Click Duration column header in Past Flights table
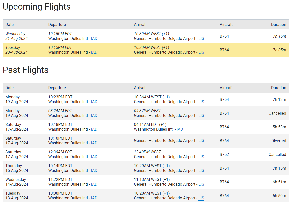This screenshot has width=292, height=202. [x=278, y=88]
